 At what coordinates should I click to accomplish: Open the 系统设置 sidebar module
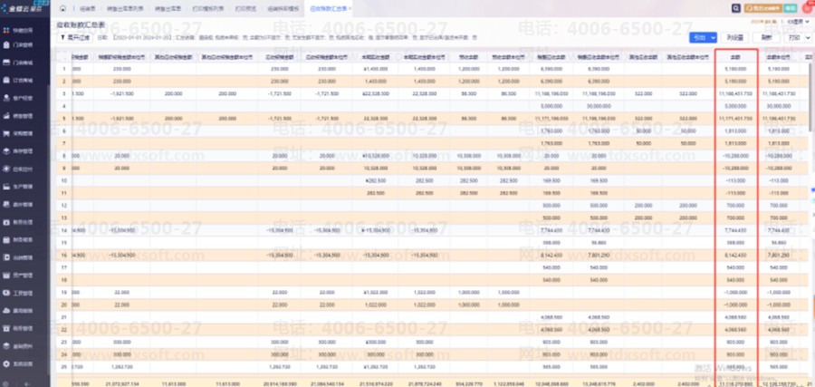[24, 363]
